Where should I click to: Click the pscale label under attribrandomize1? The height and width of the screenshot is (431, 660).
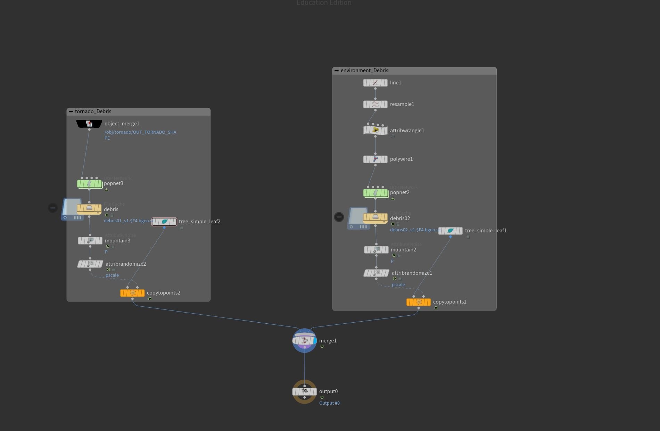tap(398, 285)
